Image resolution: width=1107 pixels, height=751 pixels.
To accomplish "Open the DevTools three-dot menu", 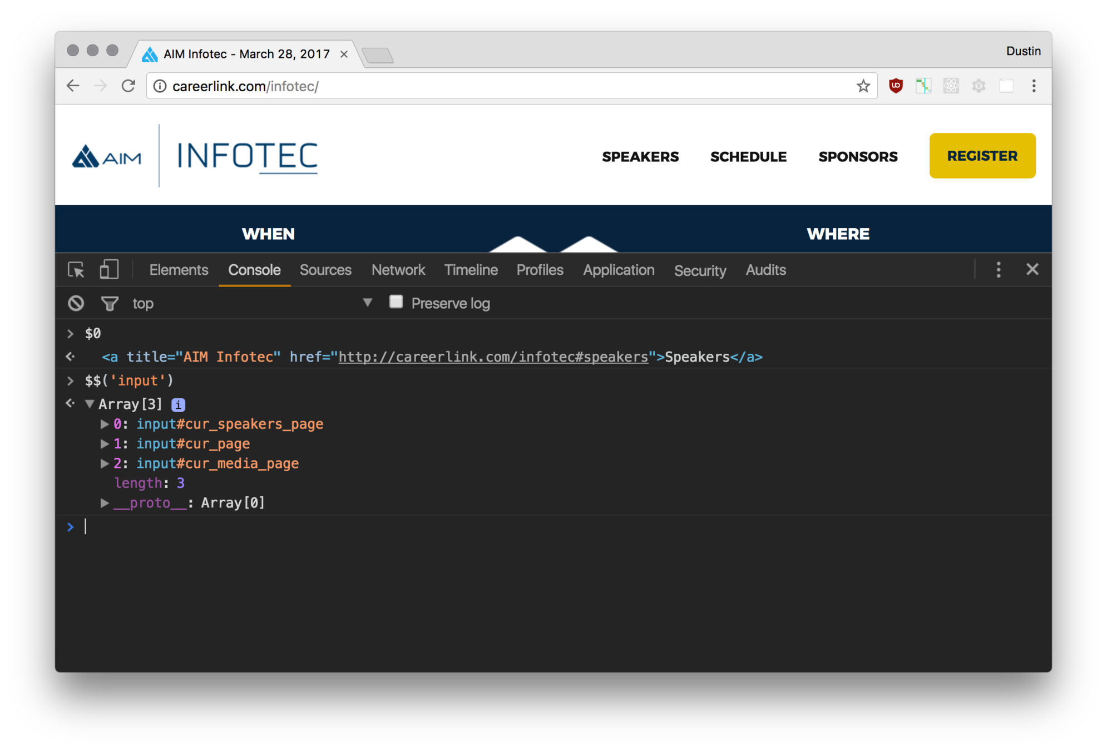I will point(999,270).
